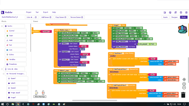Select the Logic blocks category
This screenshot has height=106, width=189.
[16, 36]
